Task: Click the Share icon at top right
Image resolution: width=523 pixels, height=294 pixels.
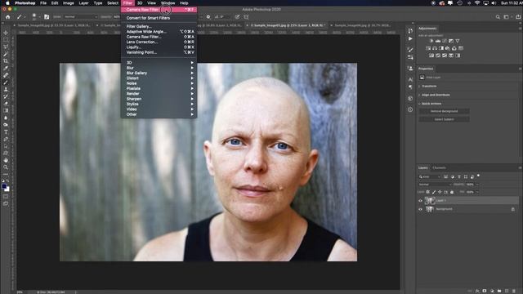Action: (x=518, y=16)
